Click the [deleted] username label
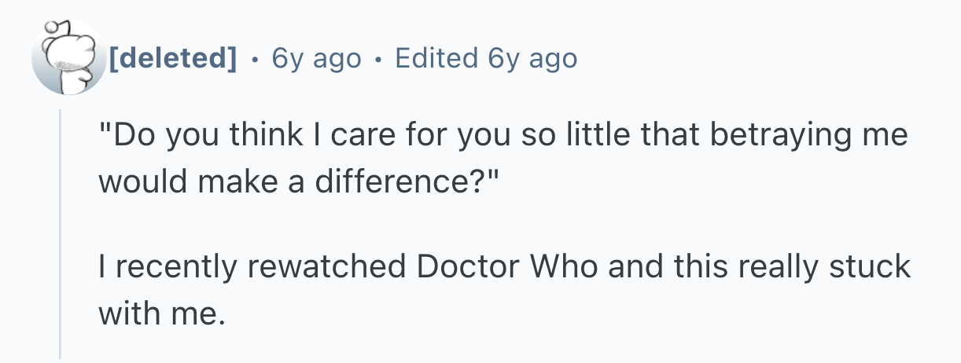The width and height of the screenshot is (961, 363). (x=173, y=58)
